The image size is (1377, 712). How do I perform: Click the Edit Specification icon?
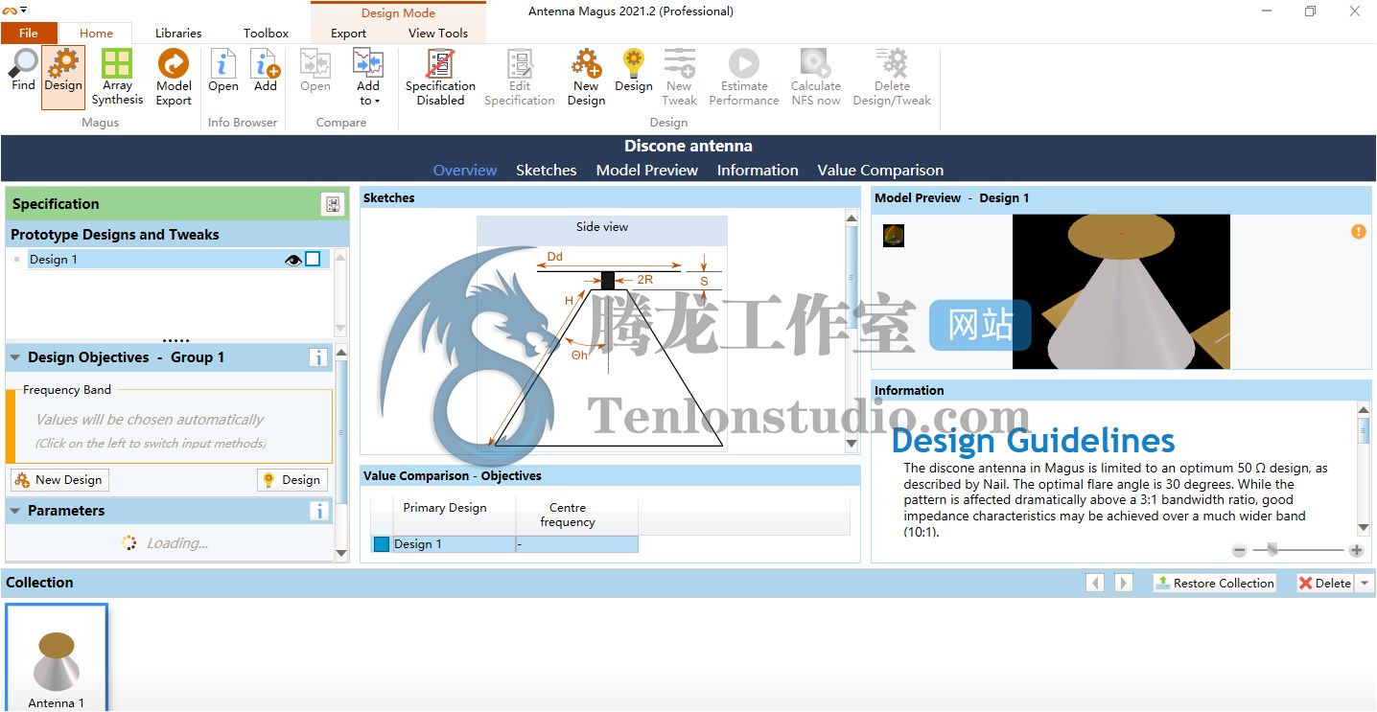[520, 63]
